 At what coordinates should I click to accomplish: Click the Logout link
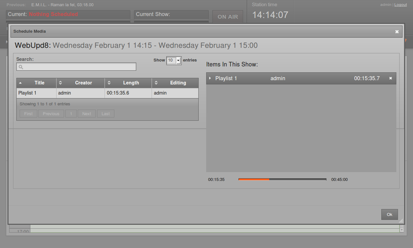[x=400, y=5]
